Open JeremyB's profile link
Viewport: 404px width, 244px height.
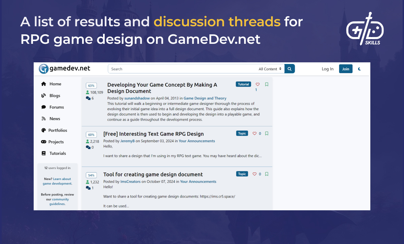pyautogui.click(x=127, y=141)
